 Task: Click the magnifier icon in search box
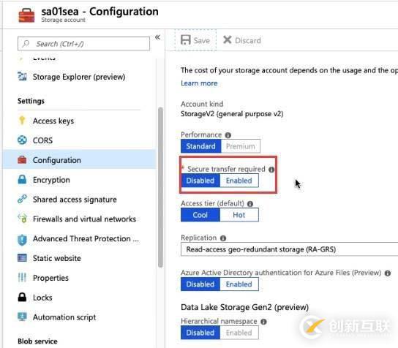pyautogui.click(x=26, y=44)
